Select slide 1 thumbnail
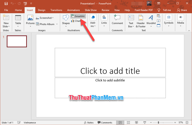The width and height of the screenshot is (192, 125). [17, 41]
